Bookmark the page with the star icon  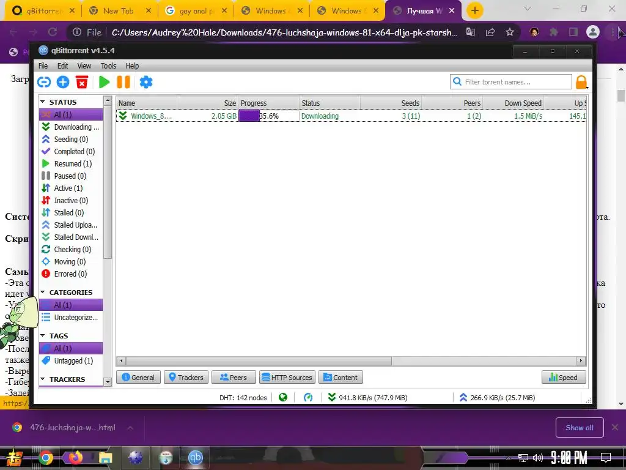[x=509, y=32]
